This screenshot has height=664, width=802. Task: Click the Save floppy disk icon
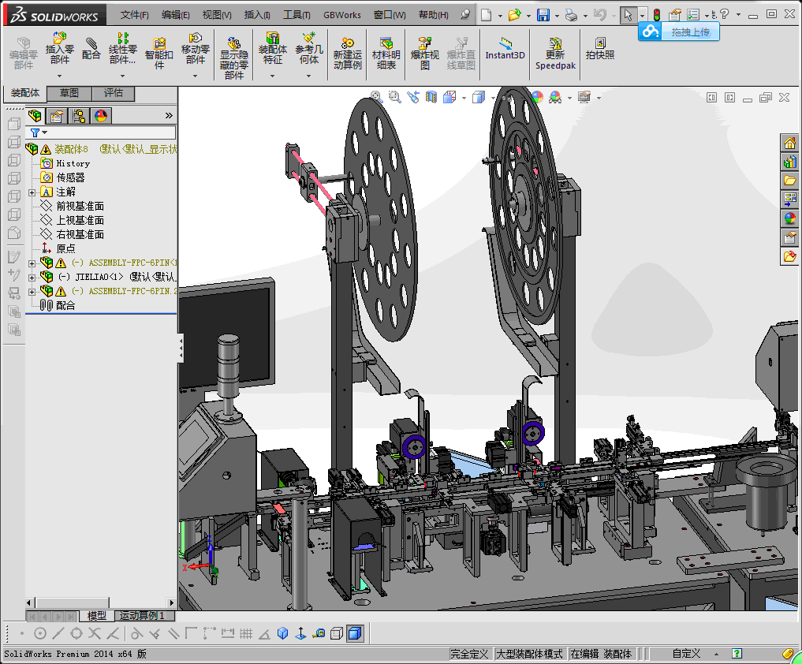click(x=543, y=15)
